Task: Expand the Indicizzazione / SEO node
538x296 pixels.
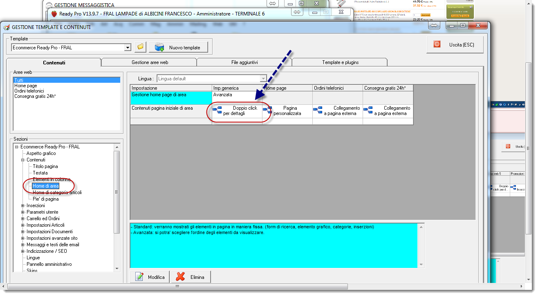Action: click(23, 251)
